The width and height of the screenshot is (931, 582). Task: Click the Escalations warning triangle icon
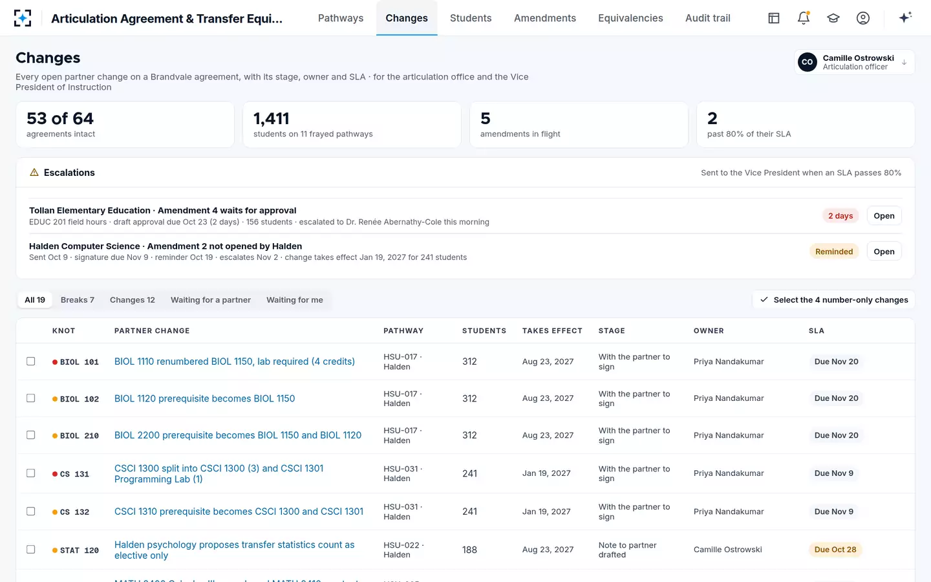pyautogui.click(x=34, y=173)
